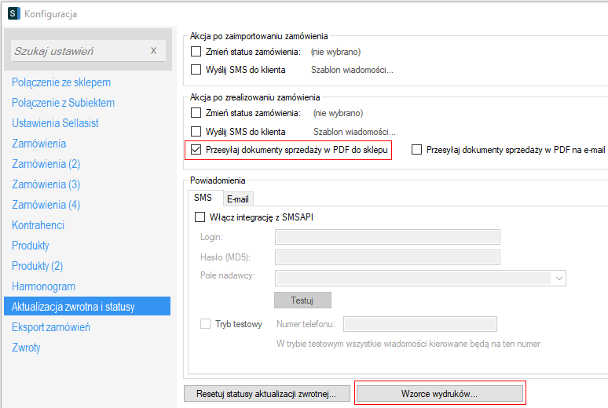This screenshot has height=408, width=608.
Task: Click the Sellasist app icon in title bar
Action: tap(13, 13)
